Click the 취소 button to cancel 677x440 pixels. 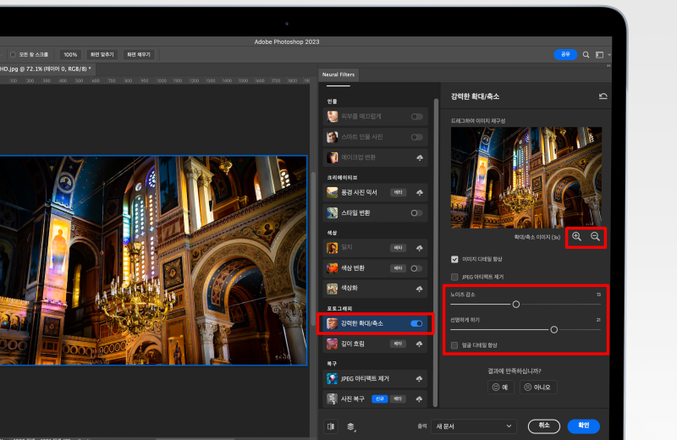[x=544, y=426]
